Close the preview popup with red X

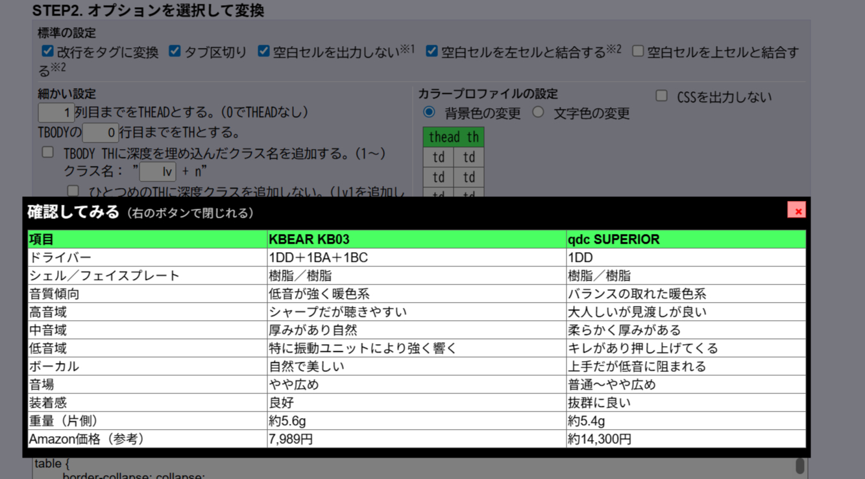[796, 211]
